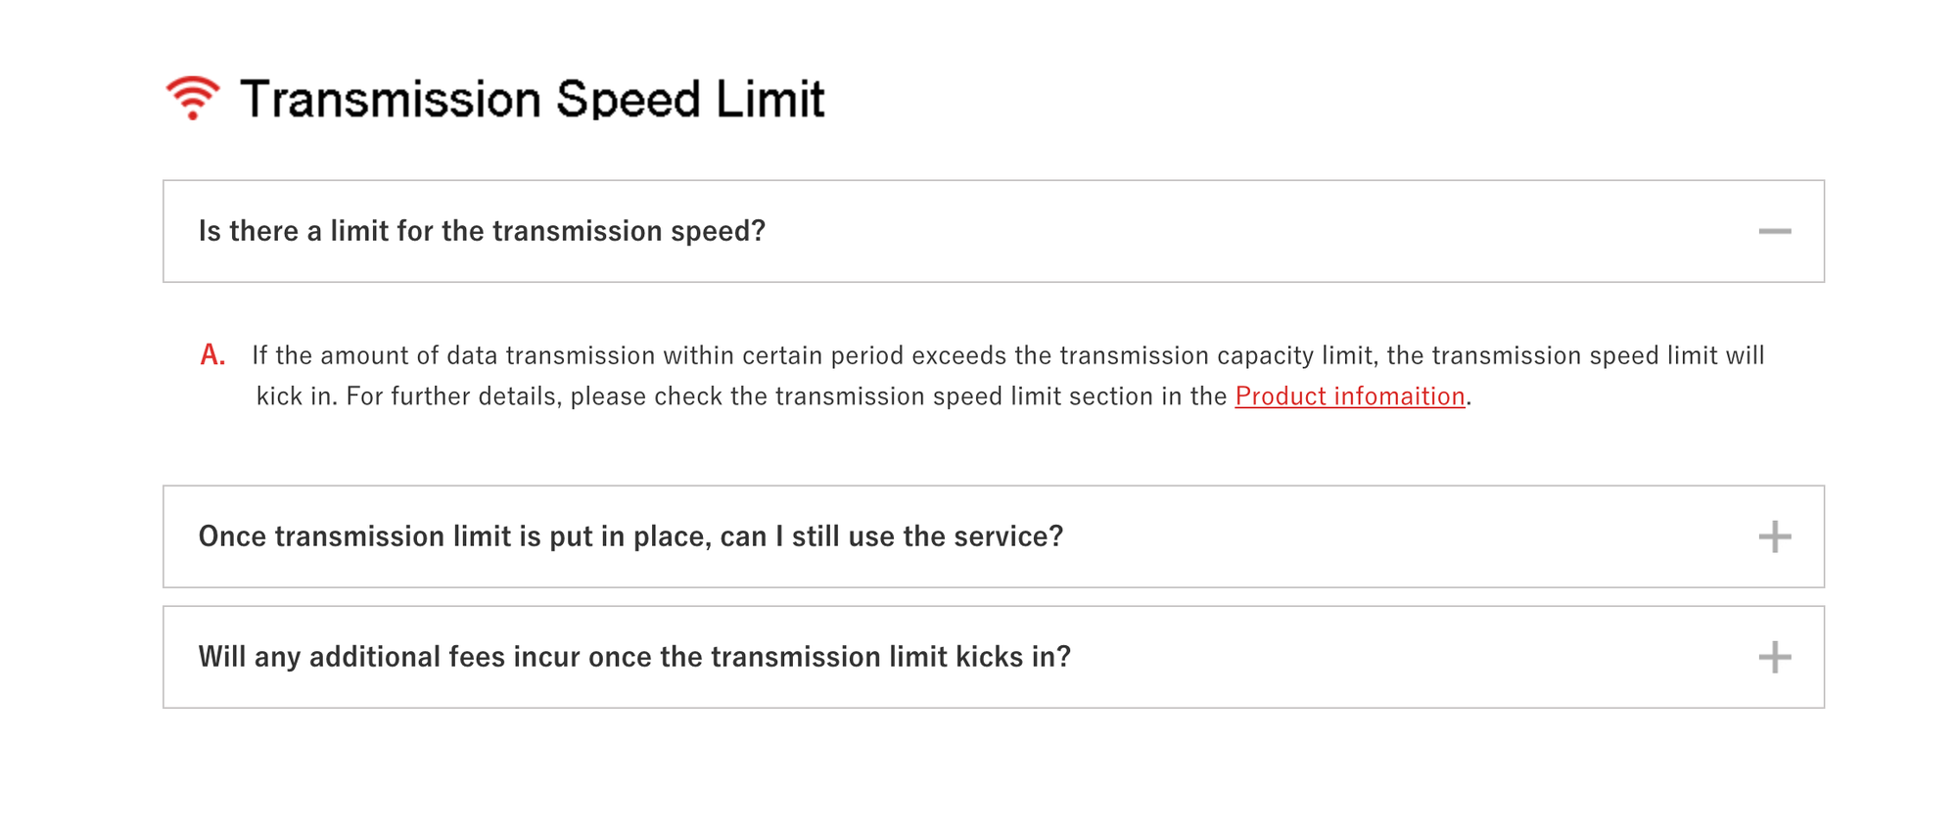This screenshot has height=835, width=1958.
Task: Click the word "Transmission" in the page heading
Action: (391, 99)
